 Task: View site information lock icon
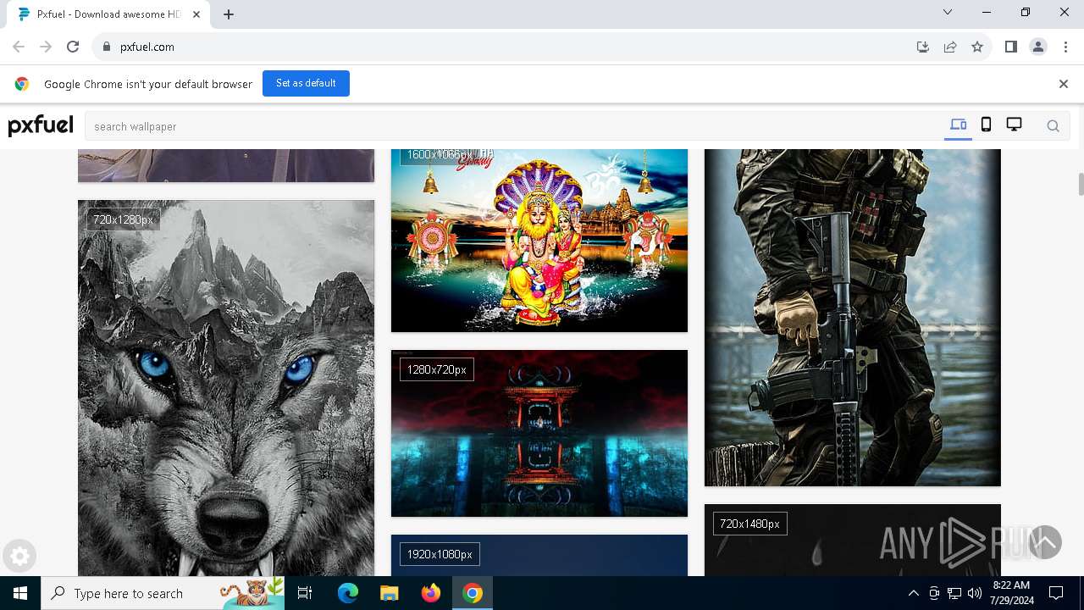(106, 47)
